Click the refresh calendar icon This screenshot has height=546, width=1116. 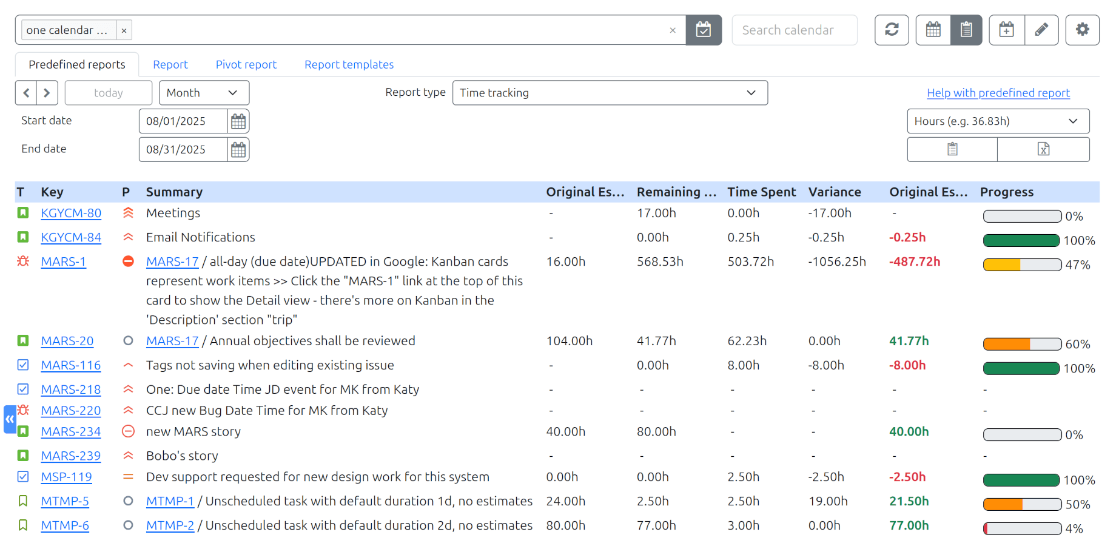(x=892, y=30)
